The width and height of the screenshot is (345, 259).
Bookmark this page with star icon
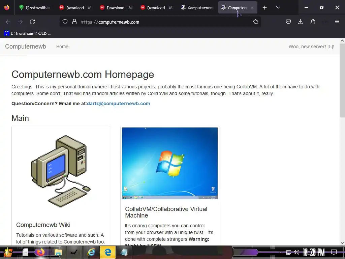click(255, 22)
